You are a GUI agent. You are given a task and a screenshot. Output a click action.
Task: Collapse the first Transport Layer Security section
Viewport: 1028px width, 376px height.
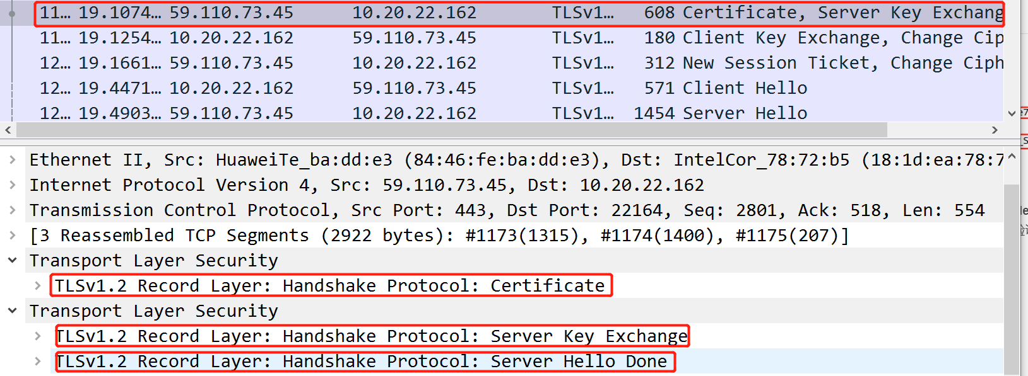[11, 260]
